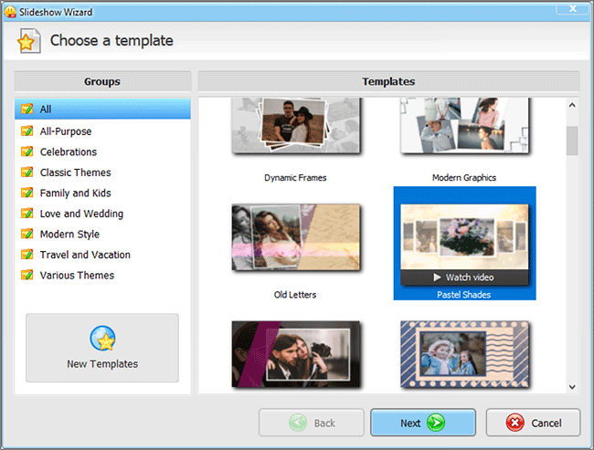Screen dimensions: 594x450
Task: Select the postage stamp style template
Action: [464, 354]
